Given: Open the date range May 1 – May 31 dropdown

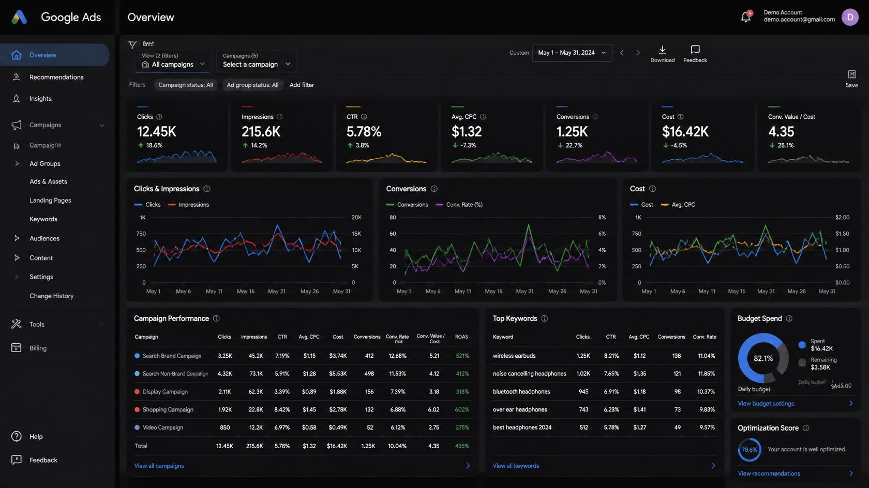Looking at the screenshot, I should [x=572, y=53].
